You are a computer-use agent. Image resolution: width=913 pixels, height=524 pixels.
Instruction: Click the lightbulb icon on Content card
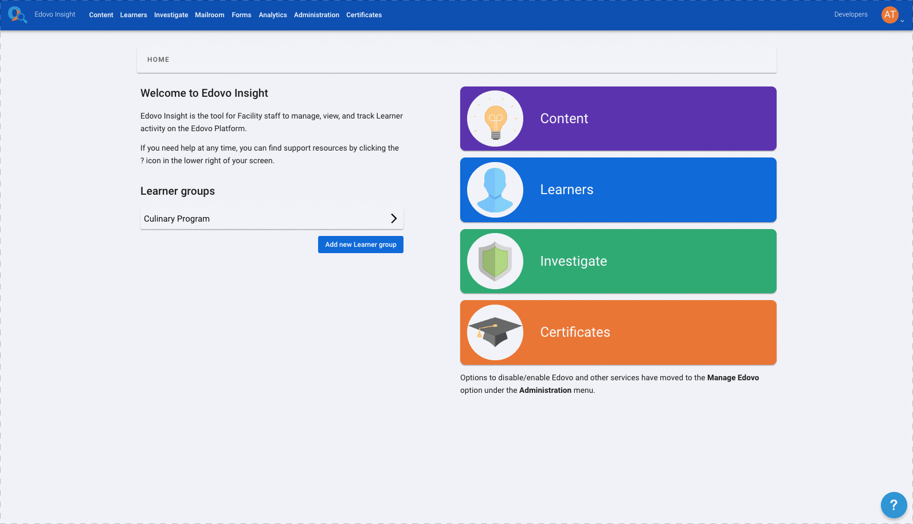(495, 119)
